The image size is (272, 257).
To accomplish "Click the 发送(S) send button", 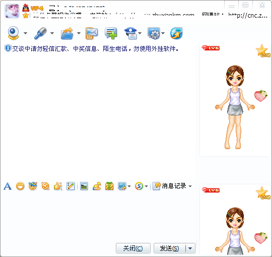I will tap(169, 248).
